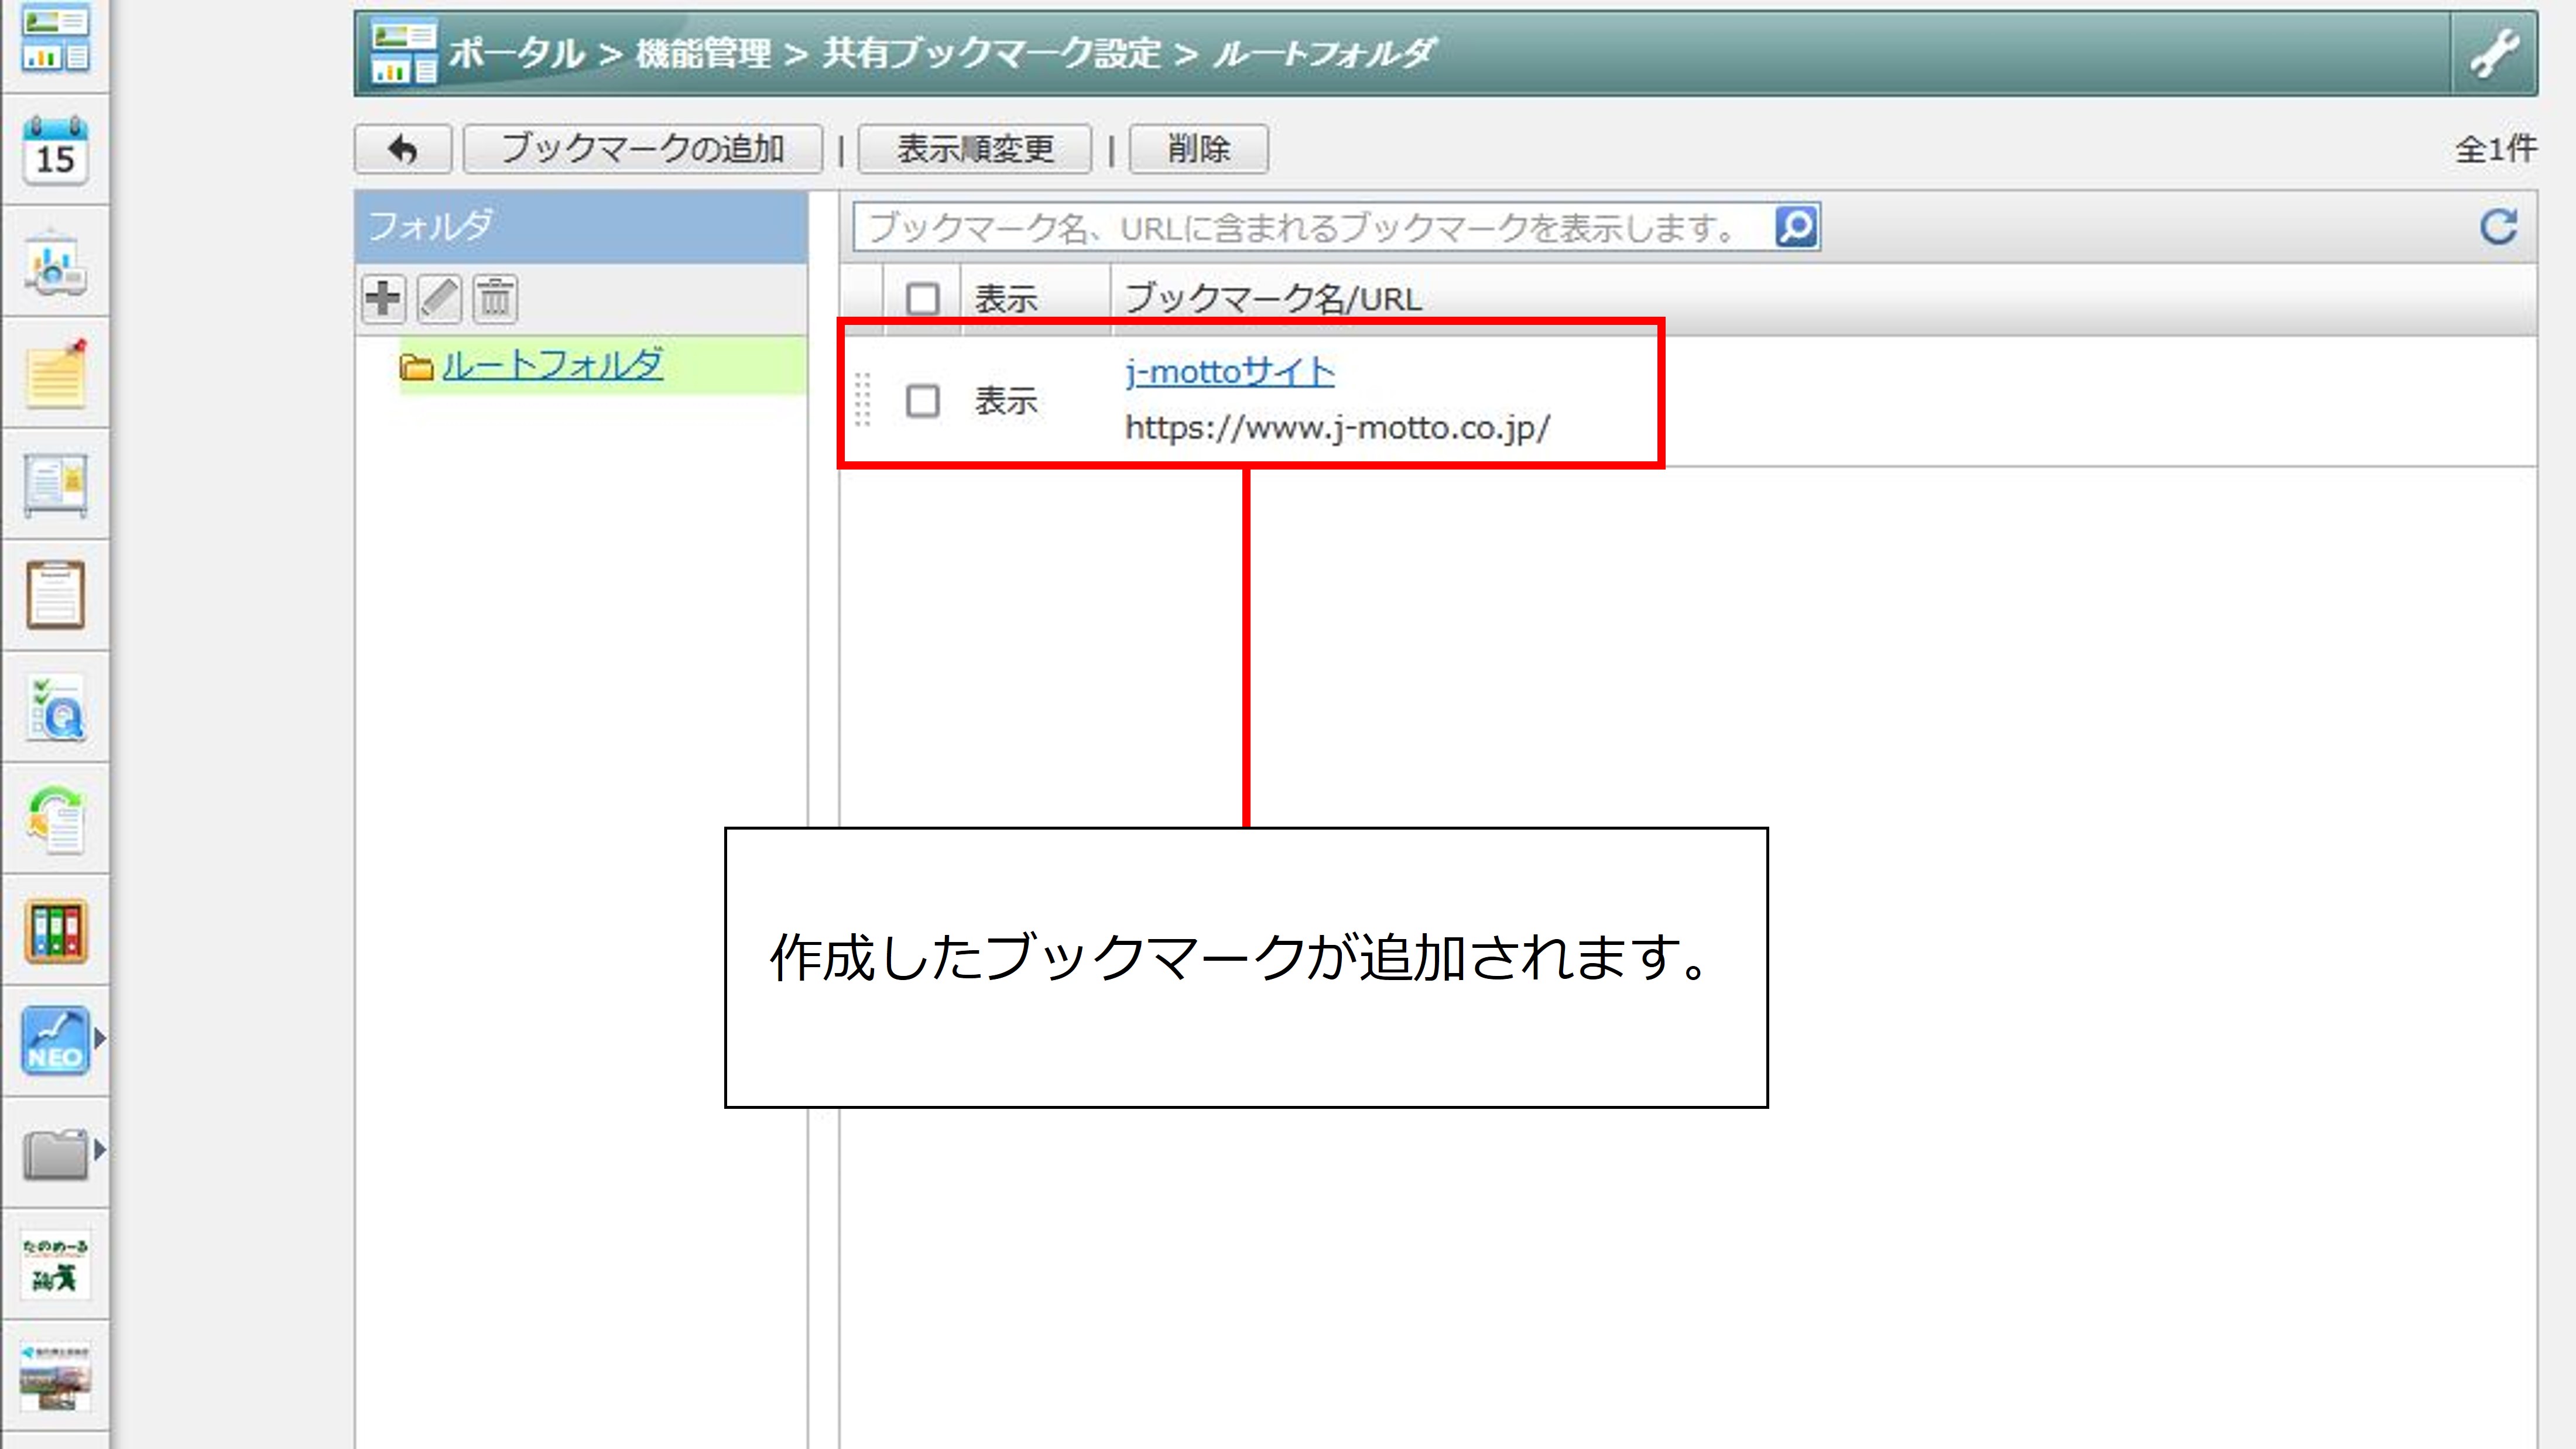The image size is (2576, 1449).
Task: Select ルートフォルダ in folder tree
Action: pos(552,365)
